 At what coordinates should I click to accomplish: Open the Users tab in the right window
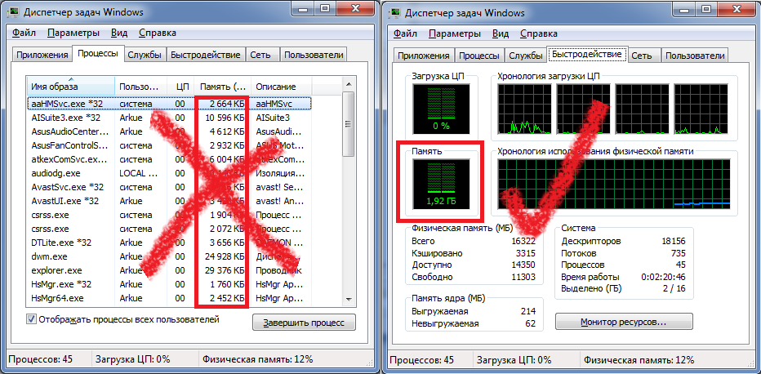pyautogui.click(x=695, y=56)
